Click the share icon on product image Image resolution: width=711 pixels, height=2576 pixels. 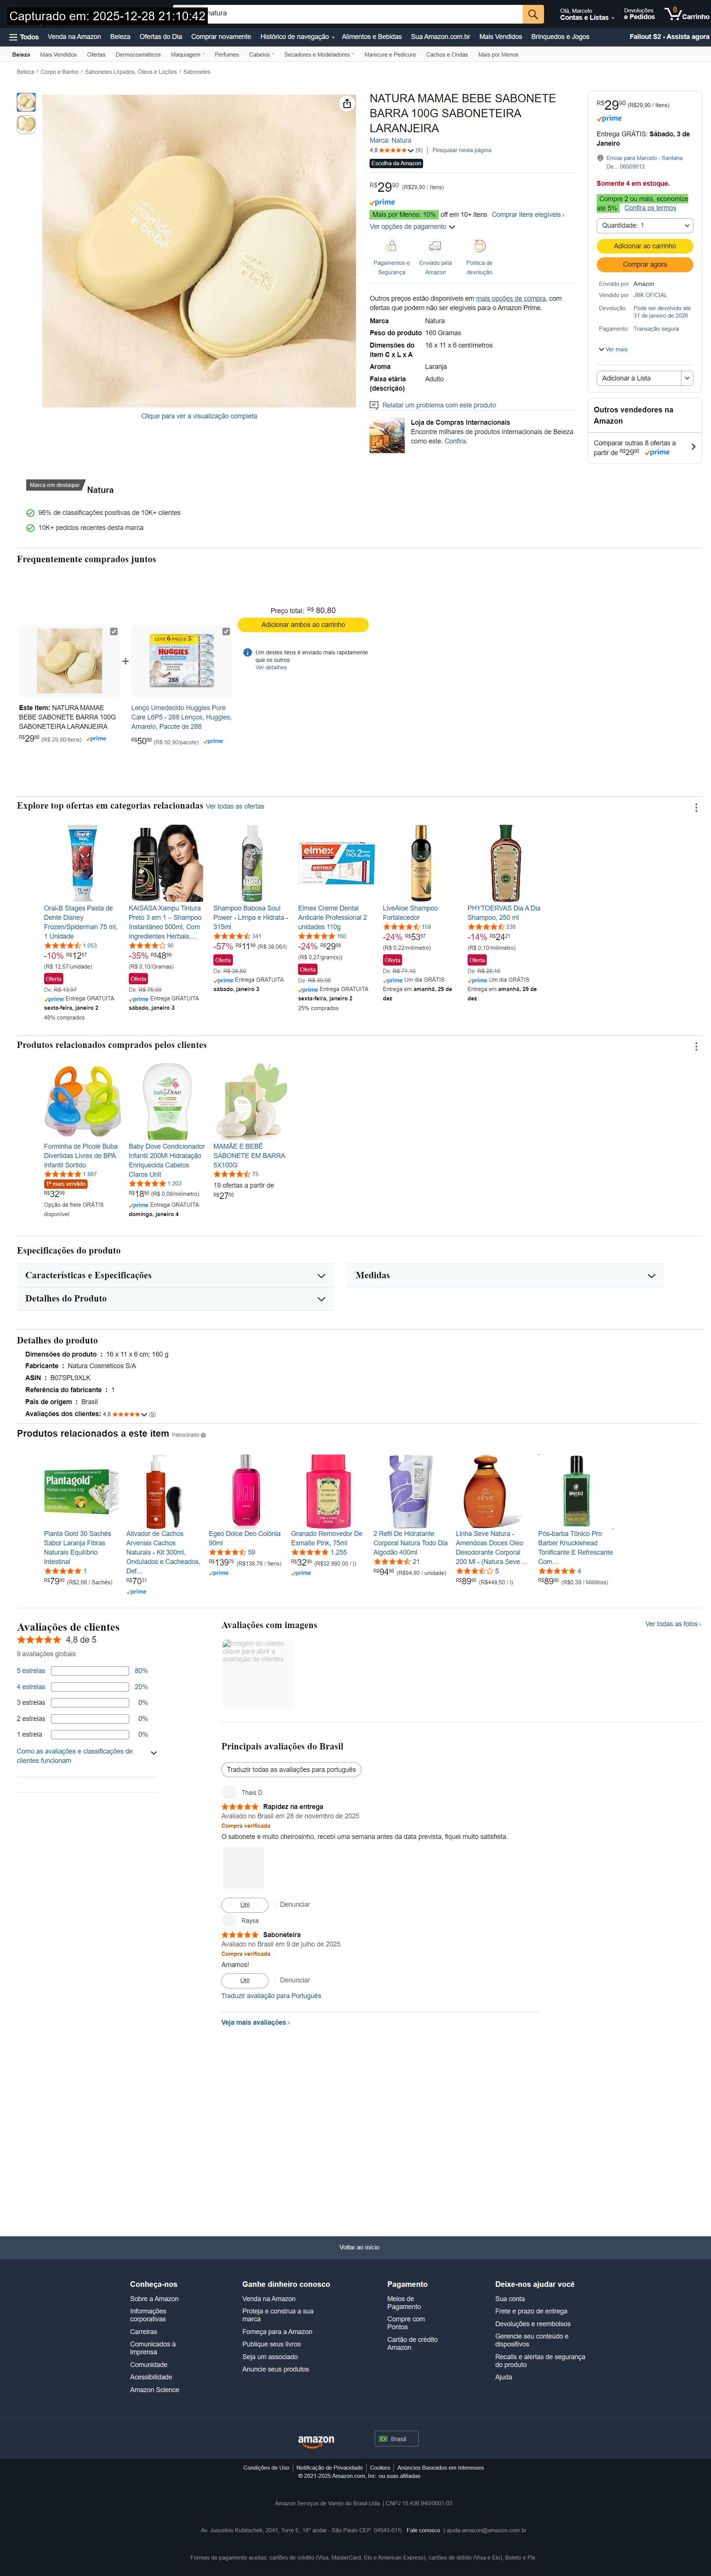[346, 104]
